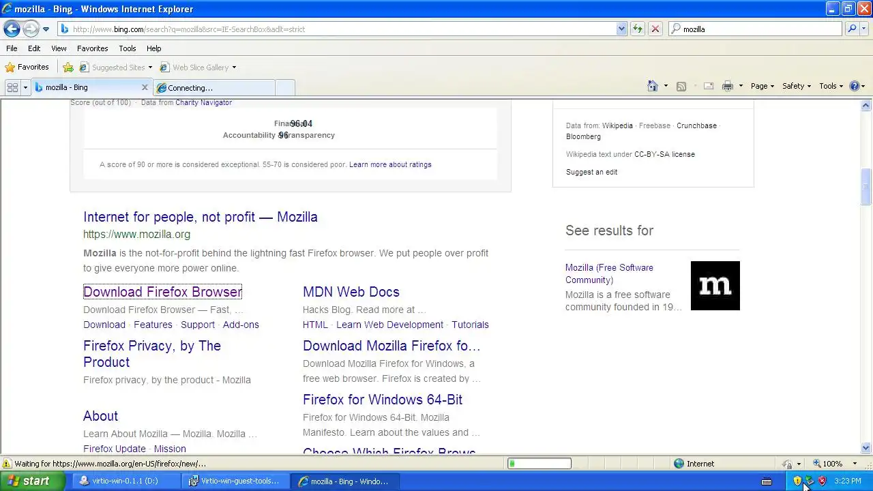
Task: Click the Mozilla m logo thumbnail
Action: 715,286
